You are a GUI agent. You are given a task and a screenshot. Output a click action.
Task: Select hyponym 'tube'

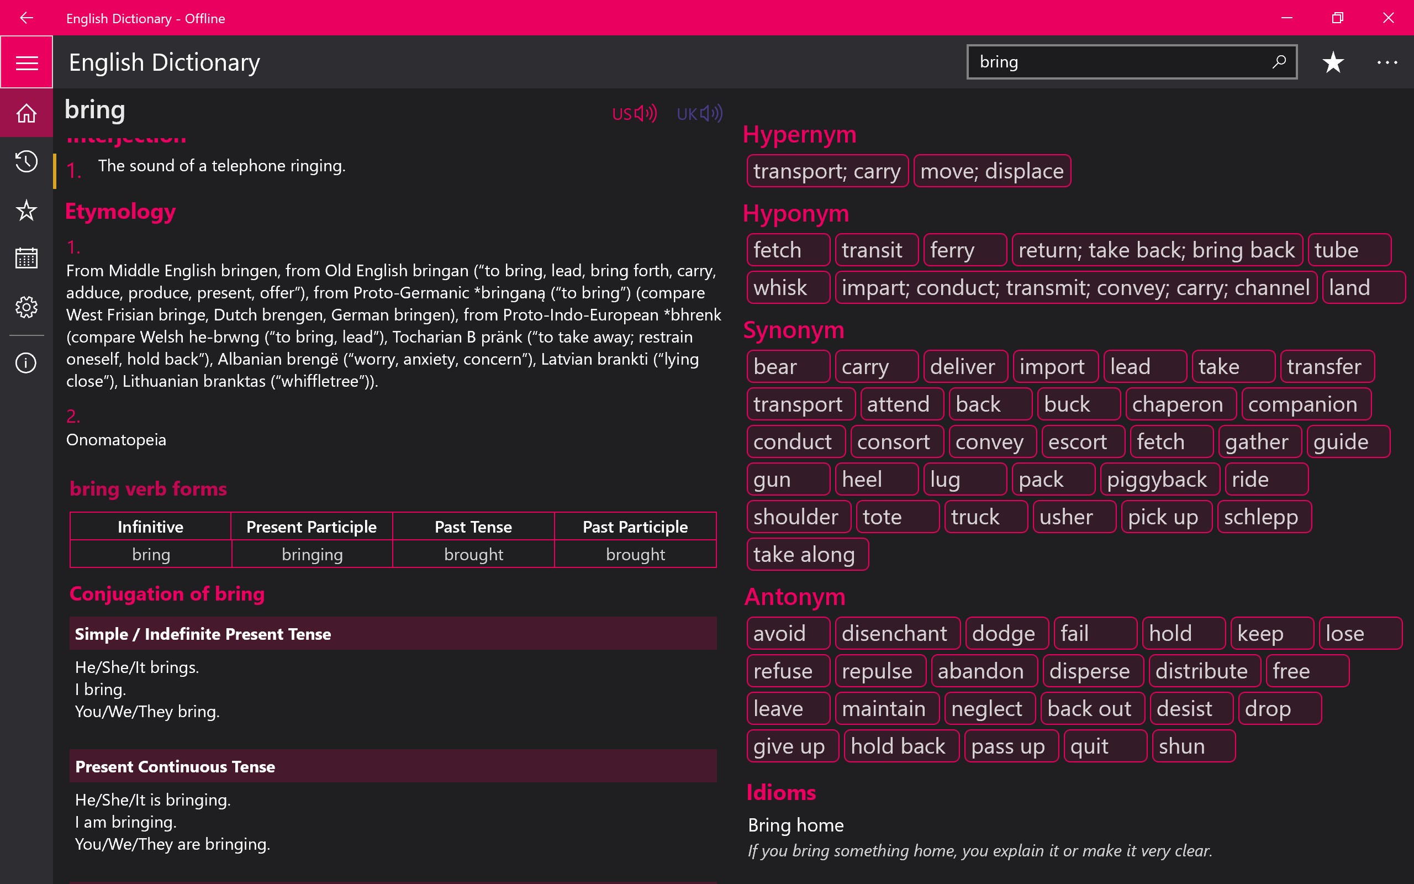[x=1349, y=250]
